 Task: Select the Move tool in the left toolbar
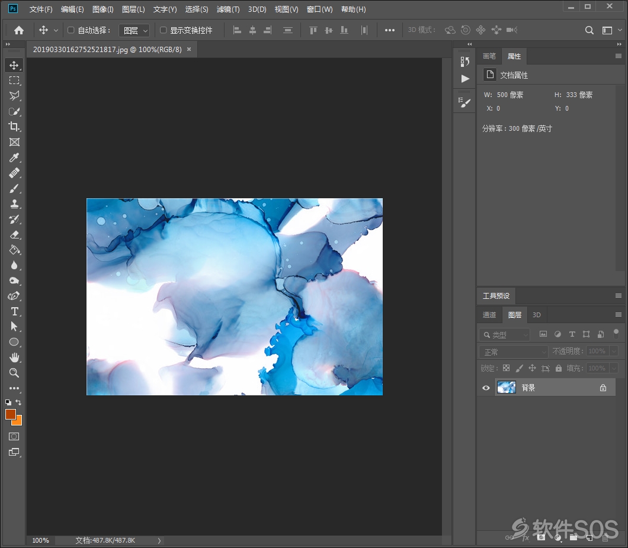pyautogui.click(x=14, y=65)
